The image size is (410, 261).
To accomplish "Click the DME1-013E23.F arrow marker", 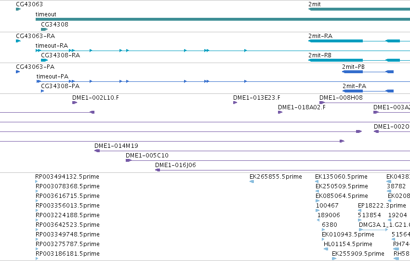I will click(x=235, y=103).
